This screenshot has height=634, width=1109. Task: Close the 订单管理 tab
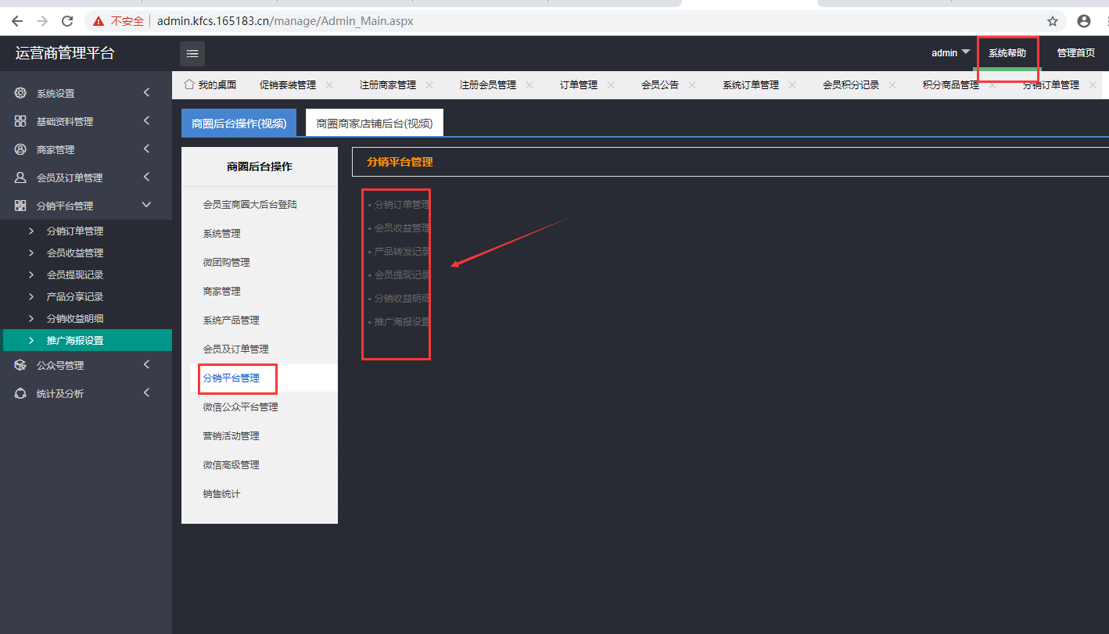click(611, 85)
